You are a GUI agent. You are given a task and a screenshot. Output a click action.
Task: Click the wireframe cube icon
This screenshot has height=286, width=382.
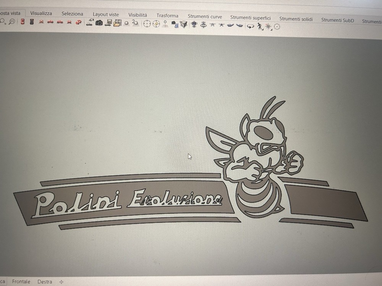click(x=183, y=24)
